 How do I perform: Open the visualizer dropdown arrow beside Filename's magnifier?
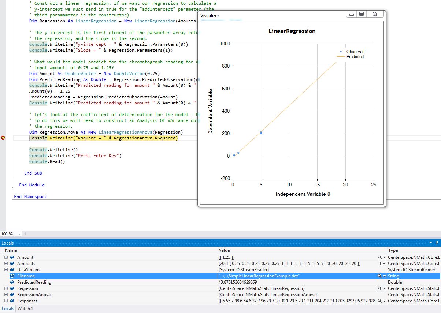pos(384,276)
